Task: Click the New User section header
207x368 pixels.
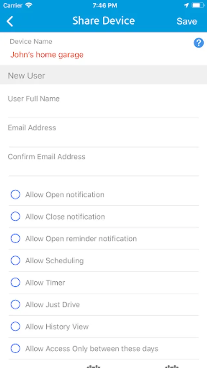Action: (103, 76)
